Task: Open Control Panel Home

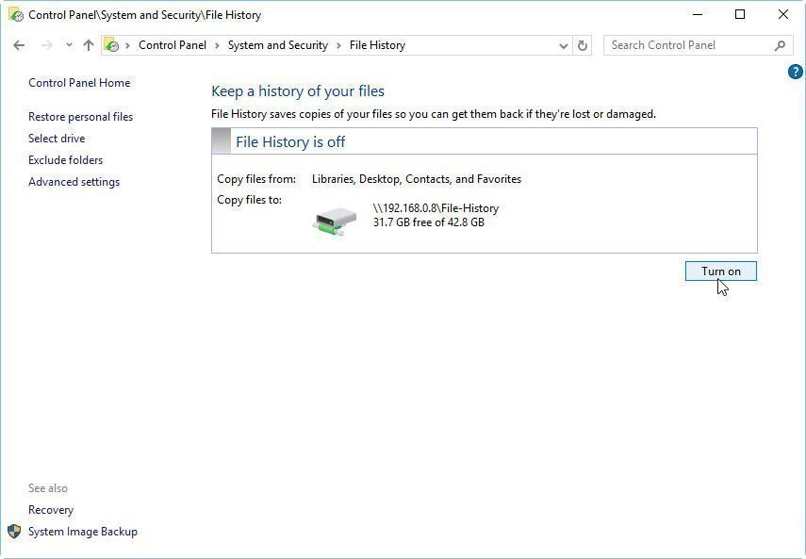Action: (x=79, y=83)
